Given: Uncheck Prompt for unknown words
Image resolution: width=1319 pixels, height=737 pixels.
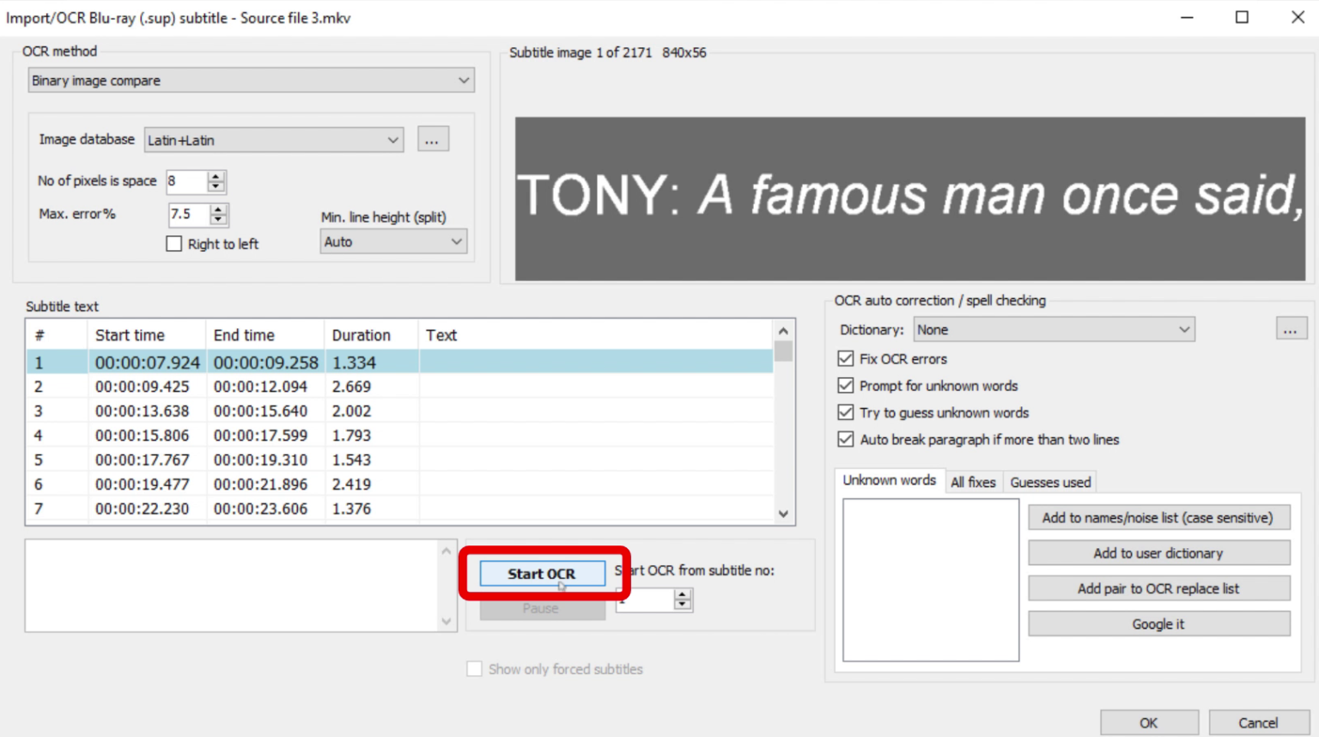Looking at the screenshot, I should 846,386.
